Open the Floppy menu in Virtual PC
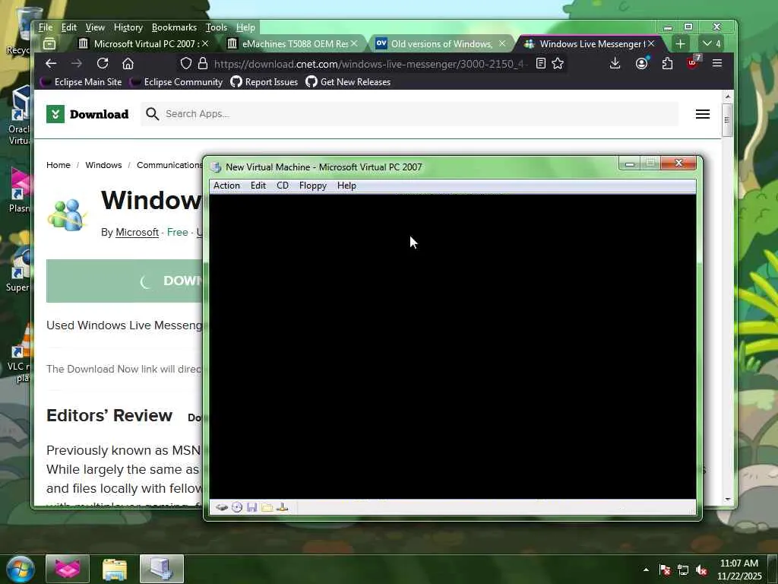 coord(312,186)
